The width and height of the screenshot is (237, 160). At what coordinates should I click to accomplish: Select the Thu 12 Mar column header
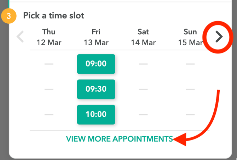coord(49,37)
